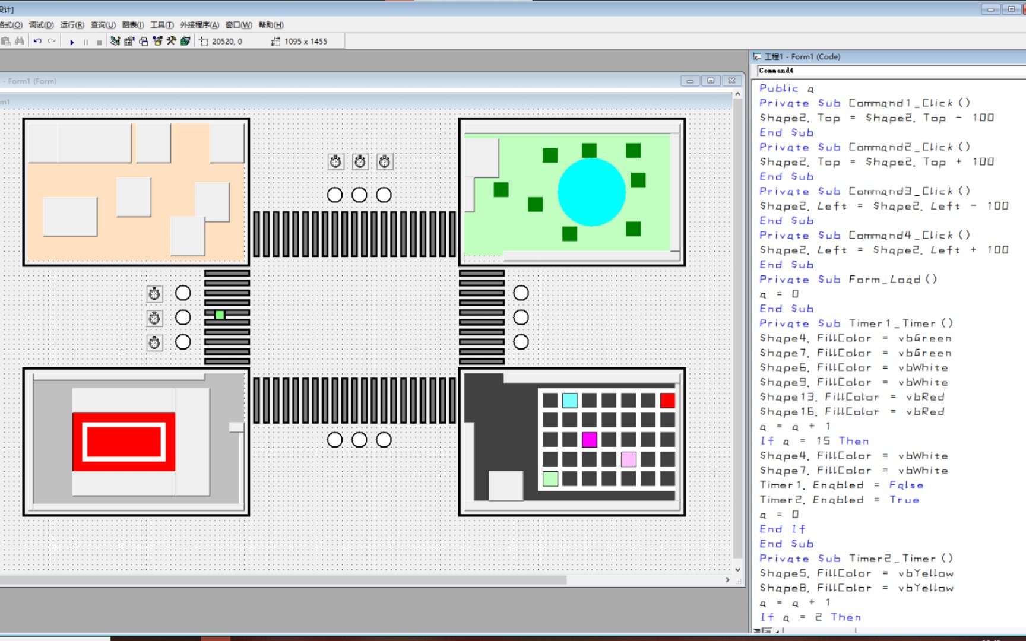1026x641 pixels.
Task: Select the magenta square in the building grid
Action: (589, 440)
